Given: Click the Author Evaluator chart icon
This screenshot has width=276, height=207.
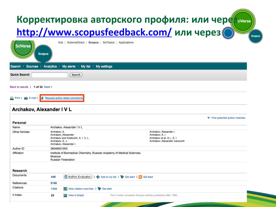Looking at the screenshot, I should click(x=66, y=177).
